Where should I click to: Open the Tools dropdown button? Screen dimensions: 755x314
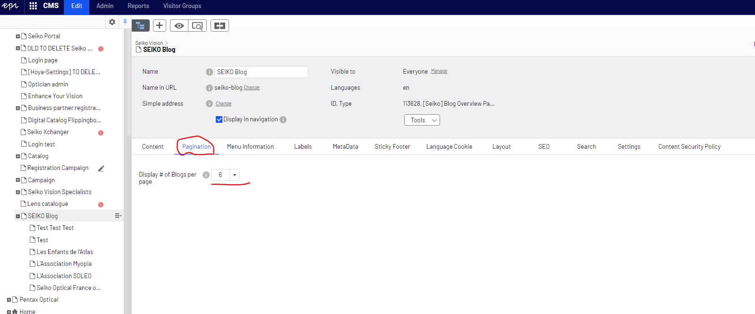[x=422, y=120]
